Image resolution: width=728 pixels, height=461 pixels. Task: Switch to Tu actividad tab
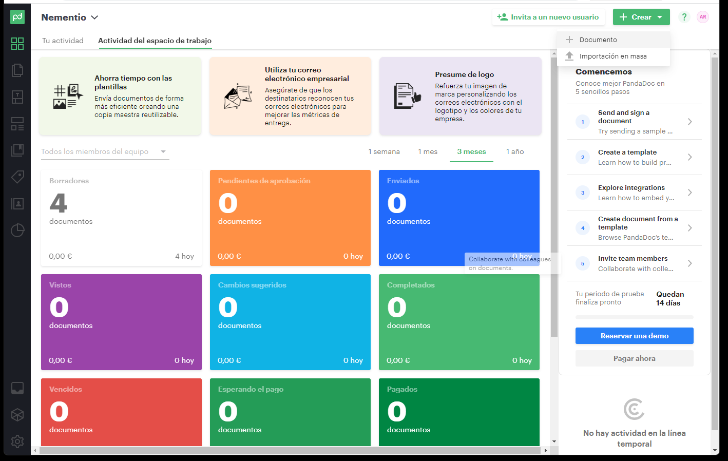coord(63,41)
